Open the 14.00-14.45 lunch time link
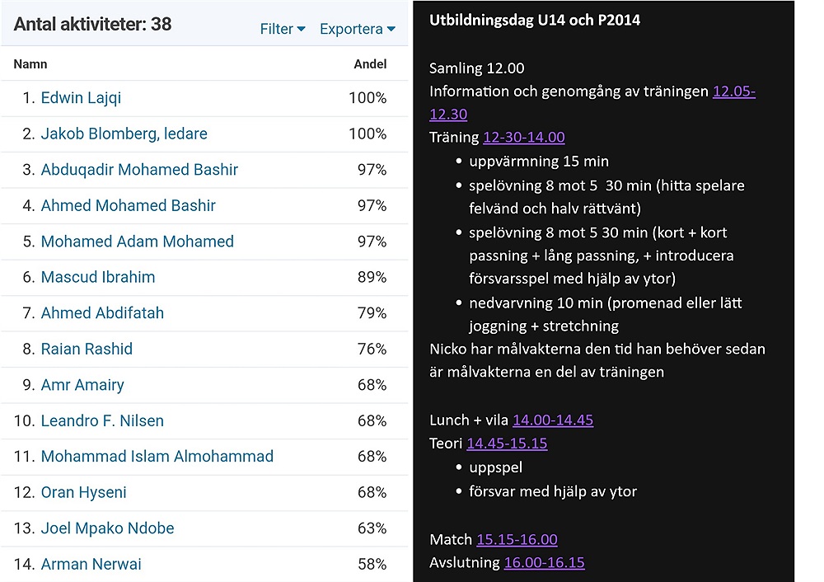The image size is (824, 582). (552, 420)
